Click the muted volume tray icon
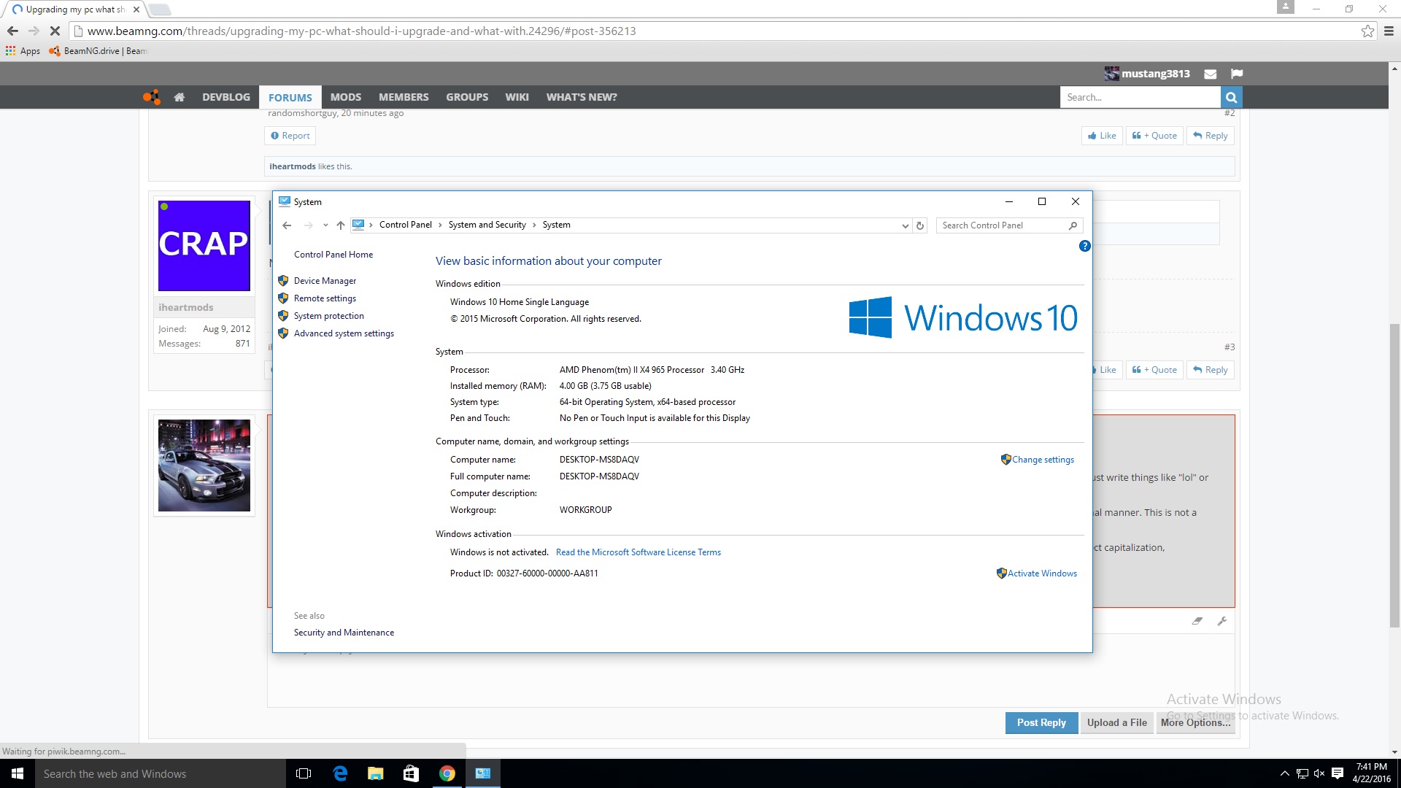1401x788 pixels. pos(1319,773)
